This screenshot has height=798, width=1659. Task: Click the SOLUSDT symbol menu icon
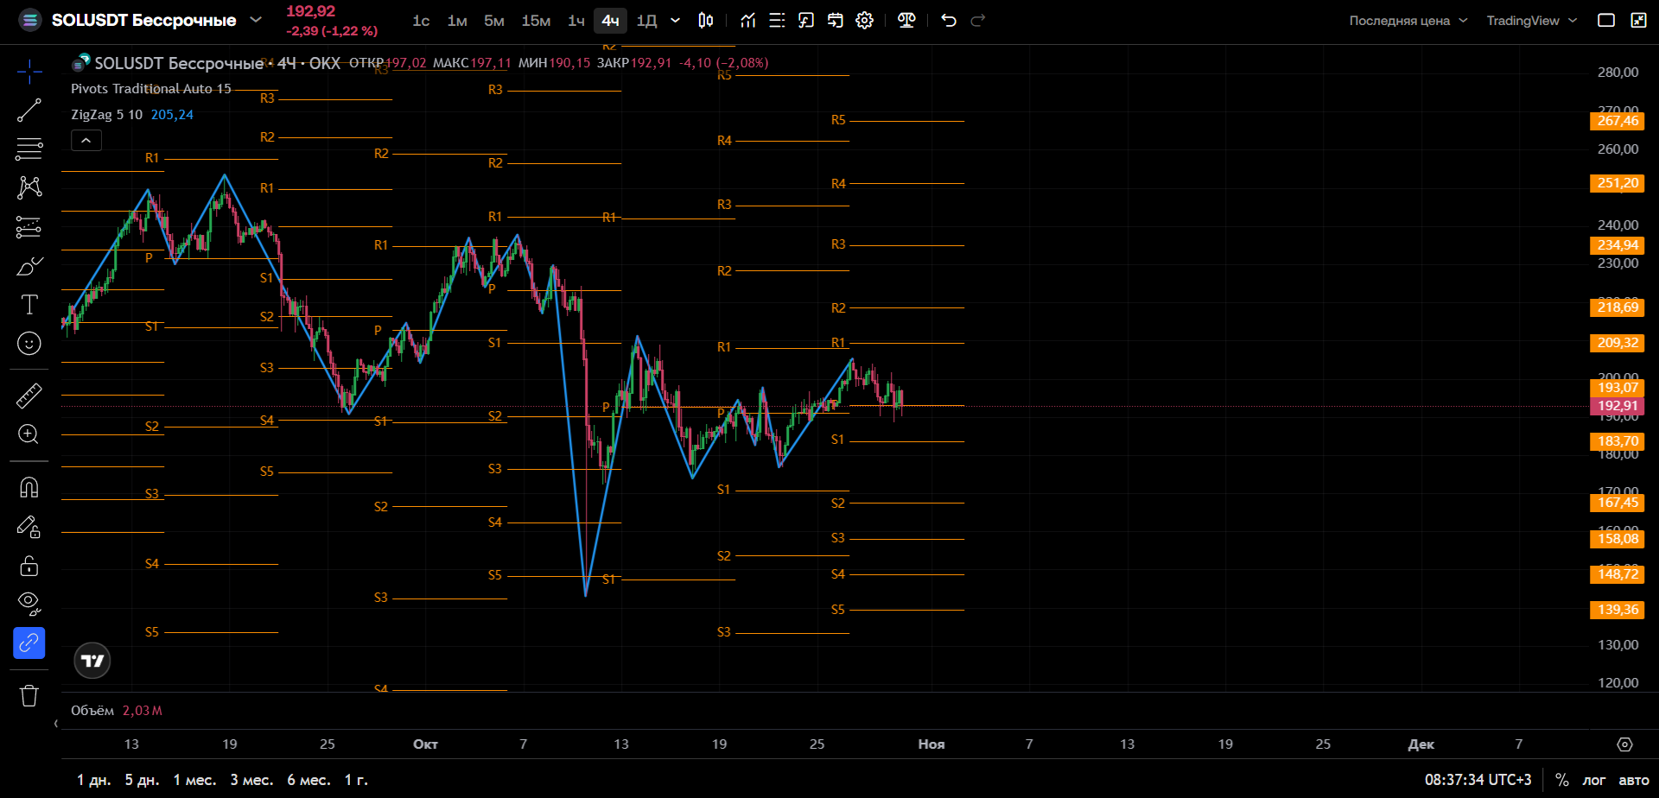pyautogui.click(x=30, y=20)
